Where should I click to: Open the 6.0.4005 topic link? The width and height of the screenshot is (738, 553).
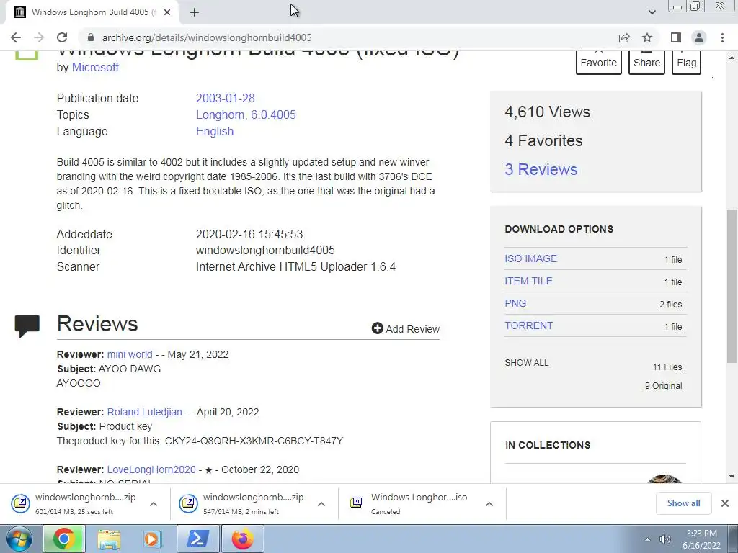click(x=273, y=114)
